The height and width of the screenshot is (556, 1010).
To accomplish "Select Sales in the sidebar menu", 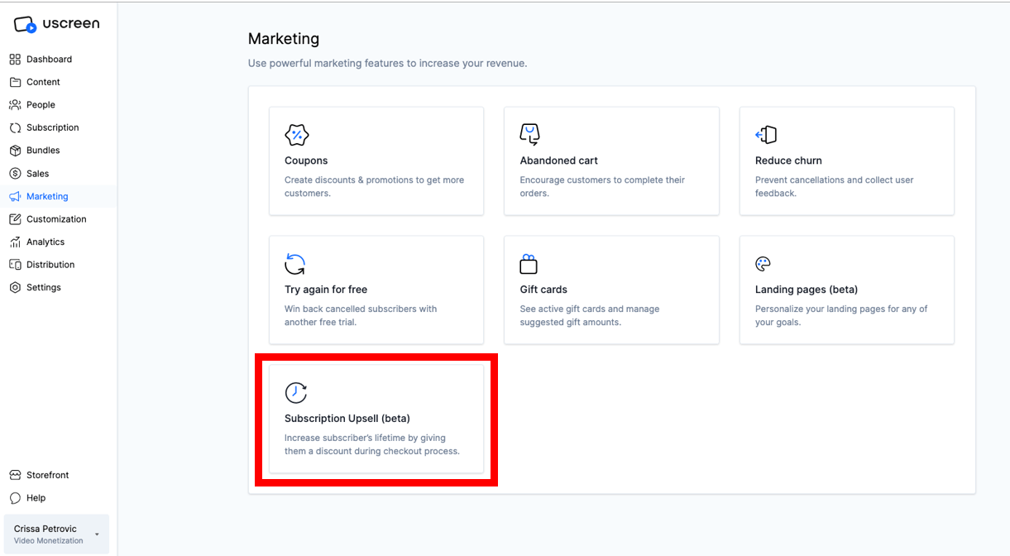I will point(37,174).
